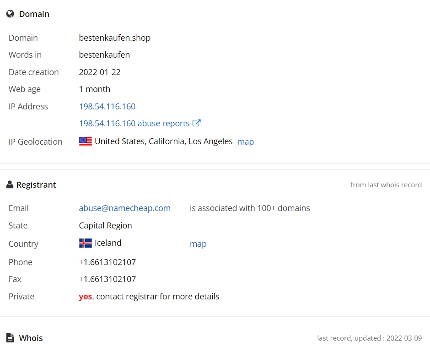
Task: Click 'from last whois record' note
Action: 386,185
